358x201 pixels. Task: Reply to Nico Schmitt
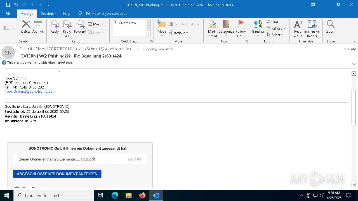[55, 27]
